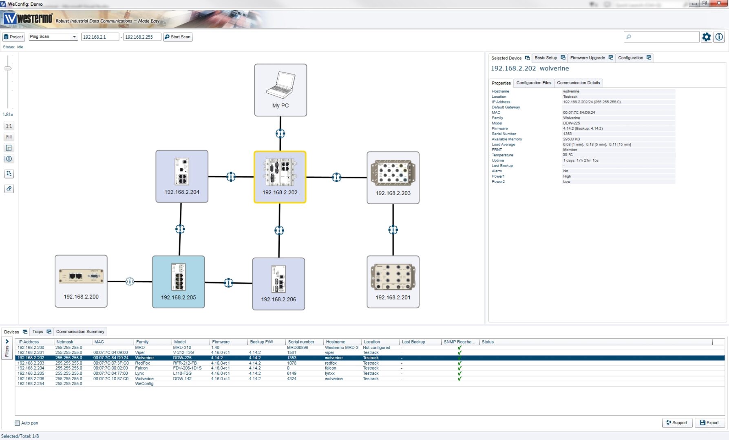Click the Support button
The width and height of the screenshot is (729, 440).
[x=677, y=422]
